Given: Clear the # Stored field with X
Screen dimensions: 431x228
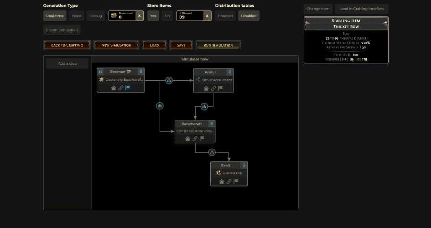Looking at the screenshot, I should point(207,16).
